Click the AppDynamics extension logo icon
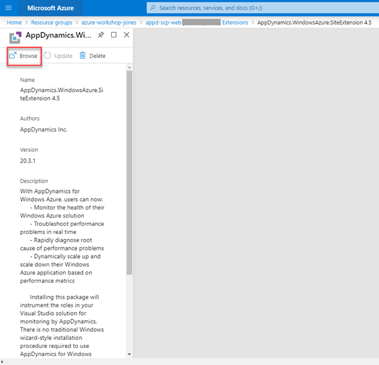Viewport: 379px width, 365px height. click(15, 36)
